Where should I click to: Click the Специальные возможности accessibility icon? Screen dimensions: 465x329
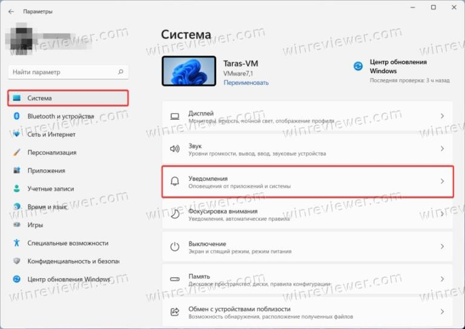click(16, 243)
